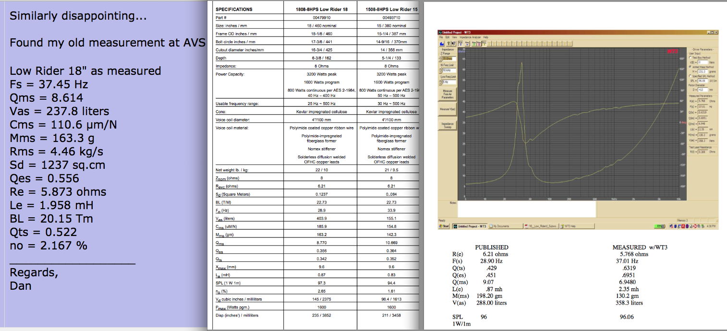
Task: Click the measured F(s) 37.01 value box
Action: [x=703, y=107]
